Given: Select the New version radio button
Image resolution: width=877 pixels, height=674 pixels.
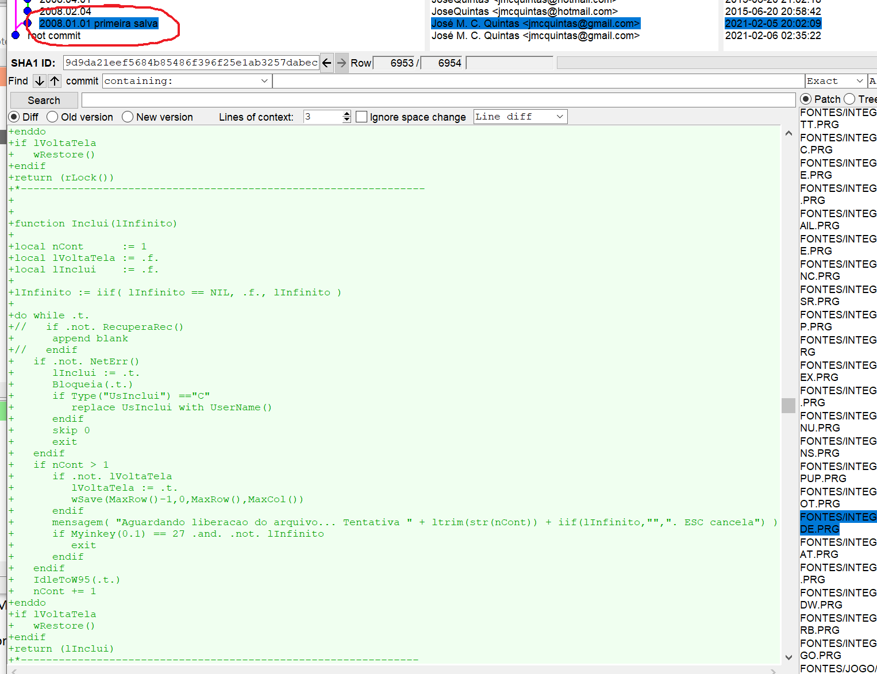Looking at the screenshot, I should [x=128, y=117].
